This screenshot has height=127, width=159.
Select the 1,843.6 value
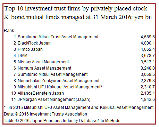click(x=148, y=100)
